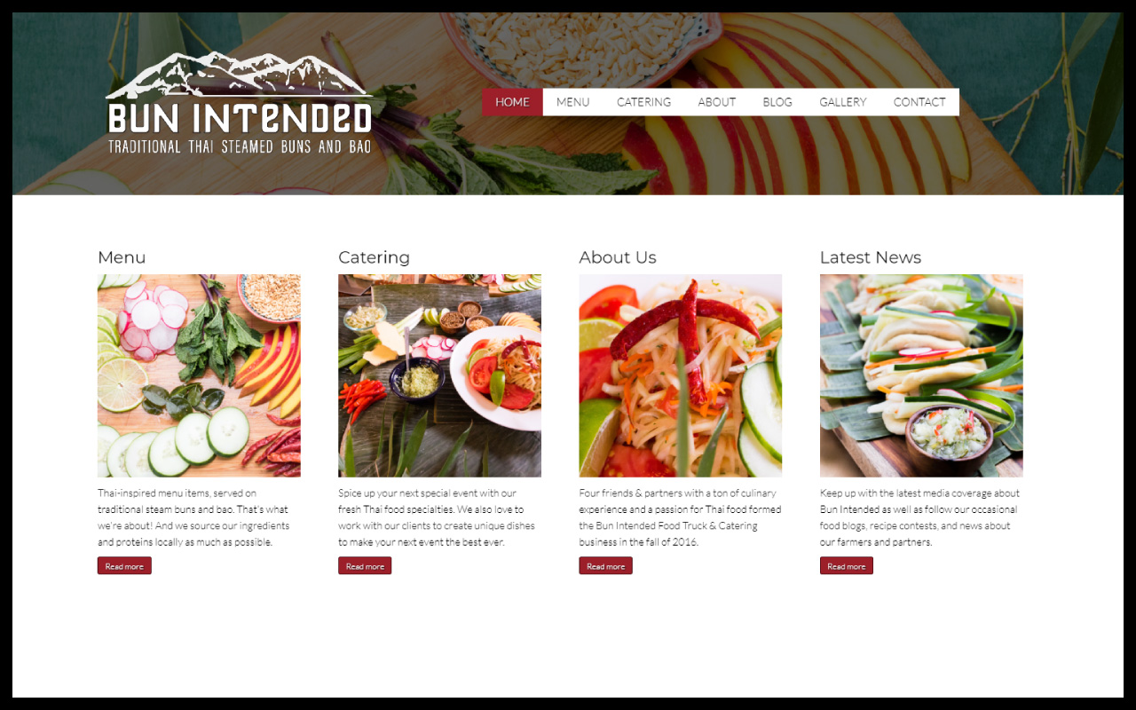Viewport: 1136px width, 710px height.
Task: Open the Catering table spread thumbnail
Action: (x=439, y=375)
